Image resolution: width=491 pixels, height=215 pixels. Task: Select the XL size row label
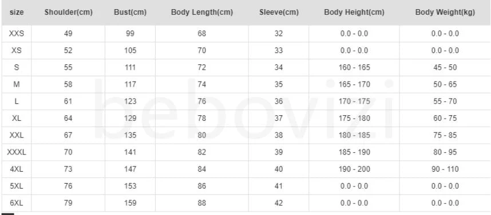click(x=17, y=118)
